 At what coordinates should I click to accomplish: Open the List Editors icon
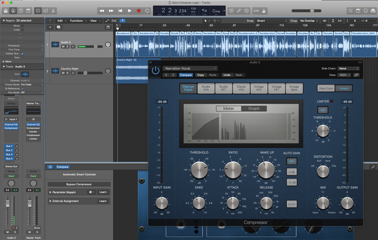[x=350, y=11]
